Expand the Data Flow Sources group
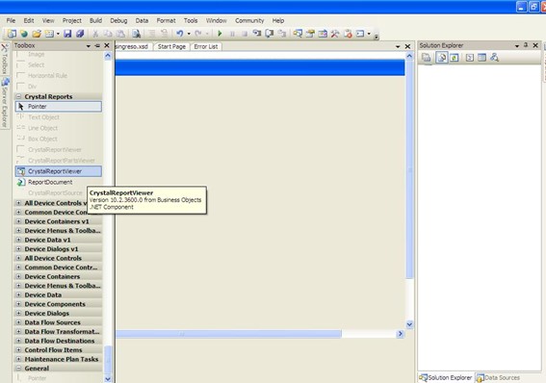 [x=18, y=322]
